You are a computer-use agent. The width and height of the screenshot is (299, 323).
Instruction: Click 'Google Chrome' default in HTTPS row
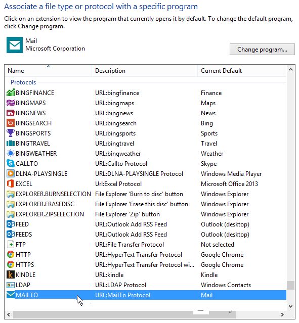click(x=222, y=265)
